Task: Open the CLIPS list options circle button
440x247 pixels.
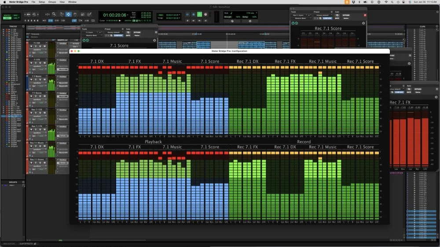Action: click(437, 26)
